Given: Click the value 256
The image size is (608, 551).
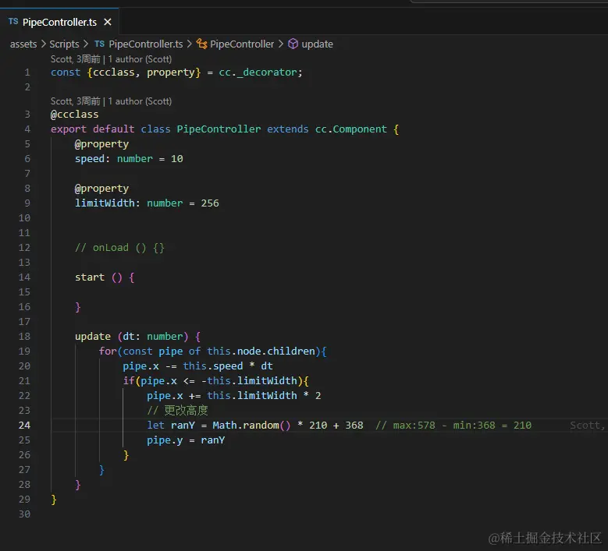Looking at the screenshot, I should 210,203.
